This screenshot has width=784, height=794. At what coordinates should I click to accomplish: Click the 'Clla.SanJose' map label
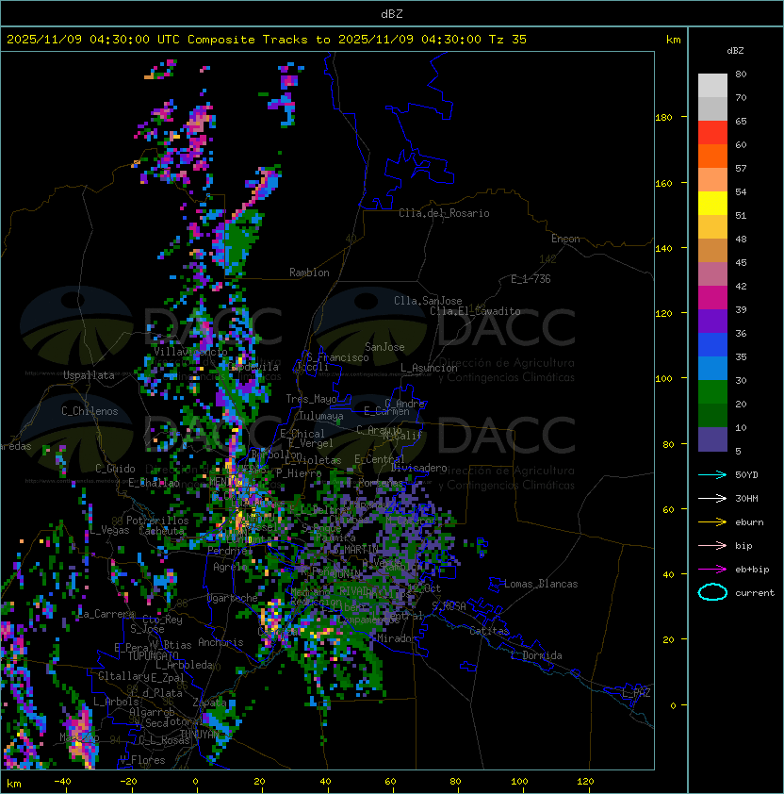[428, 301]
